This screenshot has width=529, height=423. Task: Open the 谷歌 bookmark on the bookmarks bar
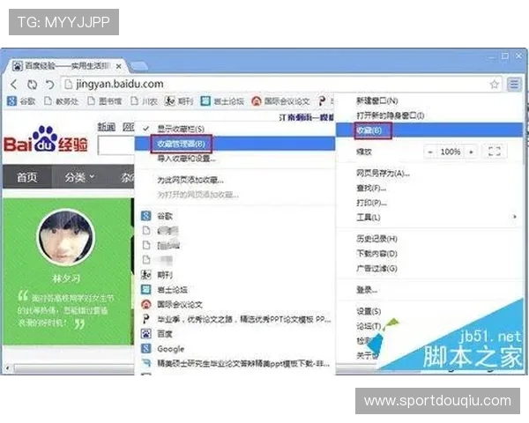click(21, 100)
